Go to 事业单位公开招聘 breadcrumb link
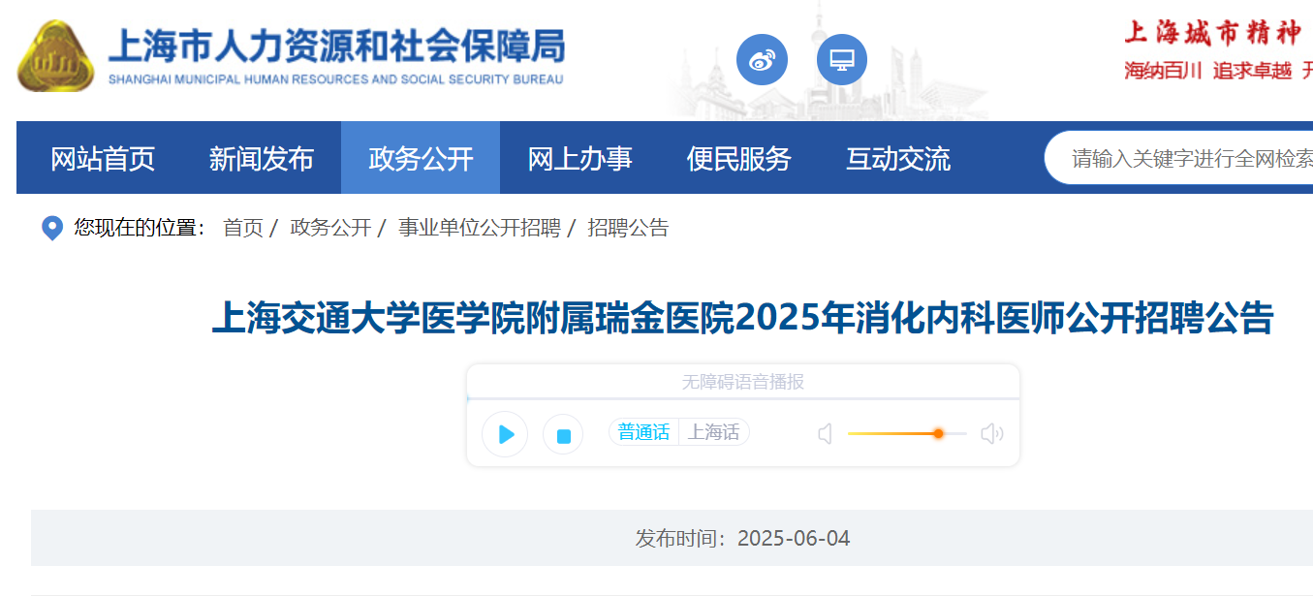This screenshot has width=1313, height=596. (480, 229)
